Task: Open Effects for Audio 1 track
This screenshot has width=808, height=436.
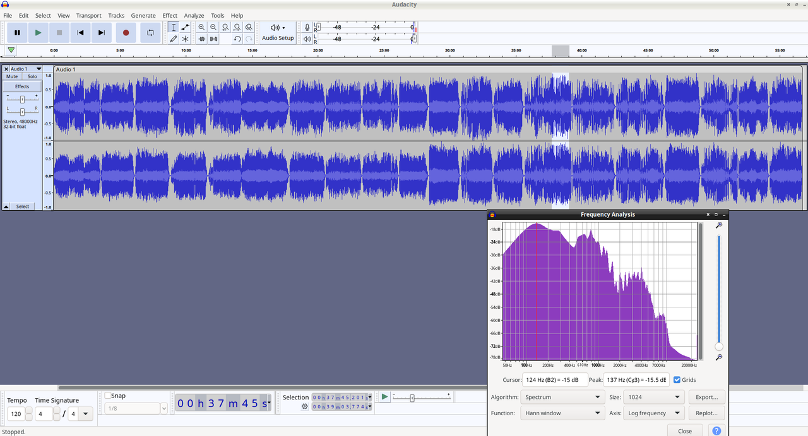Action: click(22, 86)
